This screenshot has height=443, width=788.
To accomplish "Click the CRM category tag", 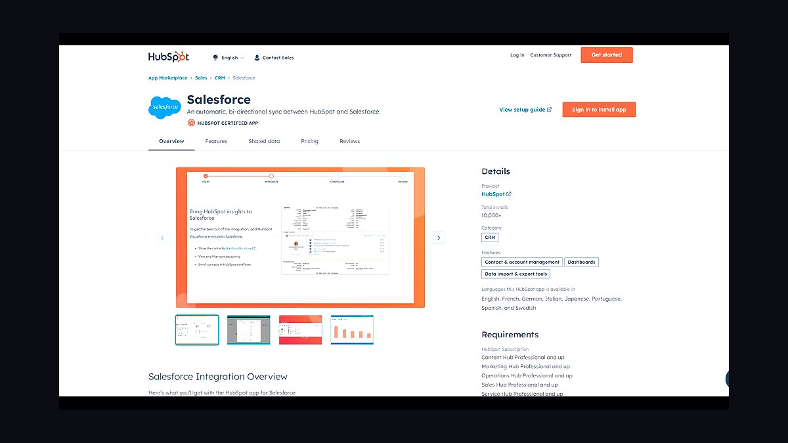I will pos(490,238).
